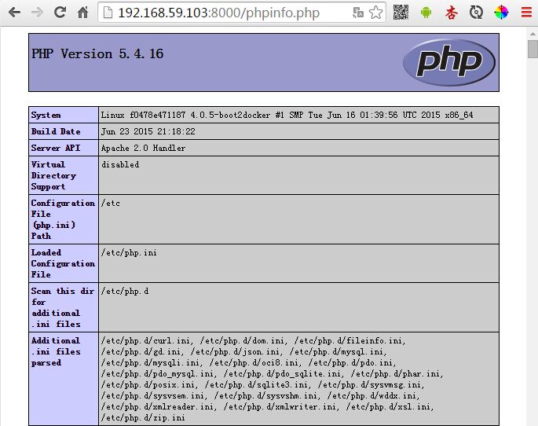
Task: Select Additional .ini files parsed label
Action: coord(56,351)
